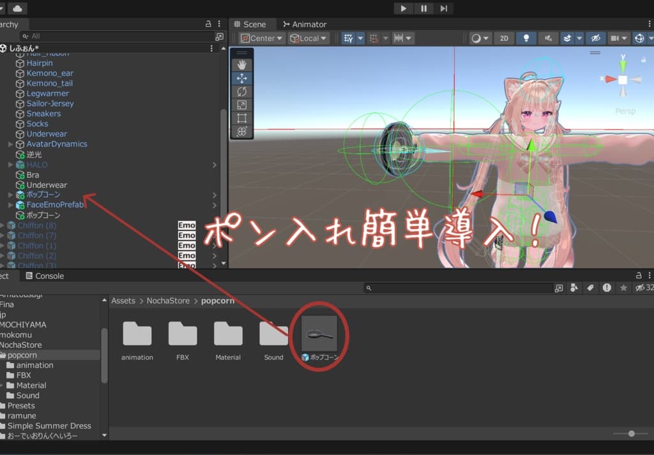Viewport: 654px width, 455px height.
Task: Open the Pivot/Center mode dropdown
Action: (261, 38)
